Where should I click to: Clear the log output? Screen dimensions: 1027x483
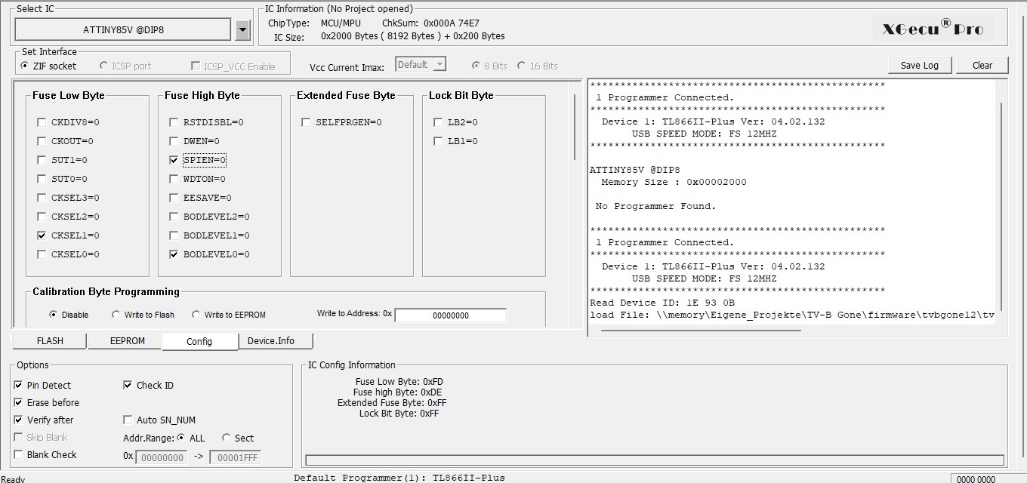(x=982, y=65)
